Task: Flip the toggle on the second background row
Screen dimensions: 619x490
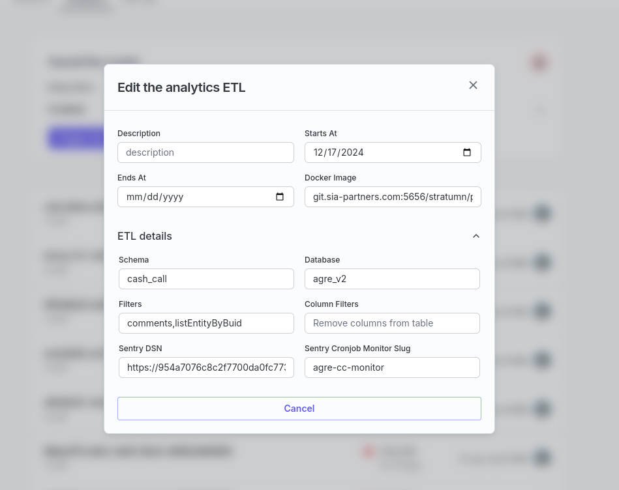Action: (x=542, y=262)
